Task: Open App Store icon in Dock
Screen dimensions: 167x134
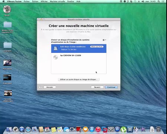Action: pos(92,130)
